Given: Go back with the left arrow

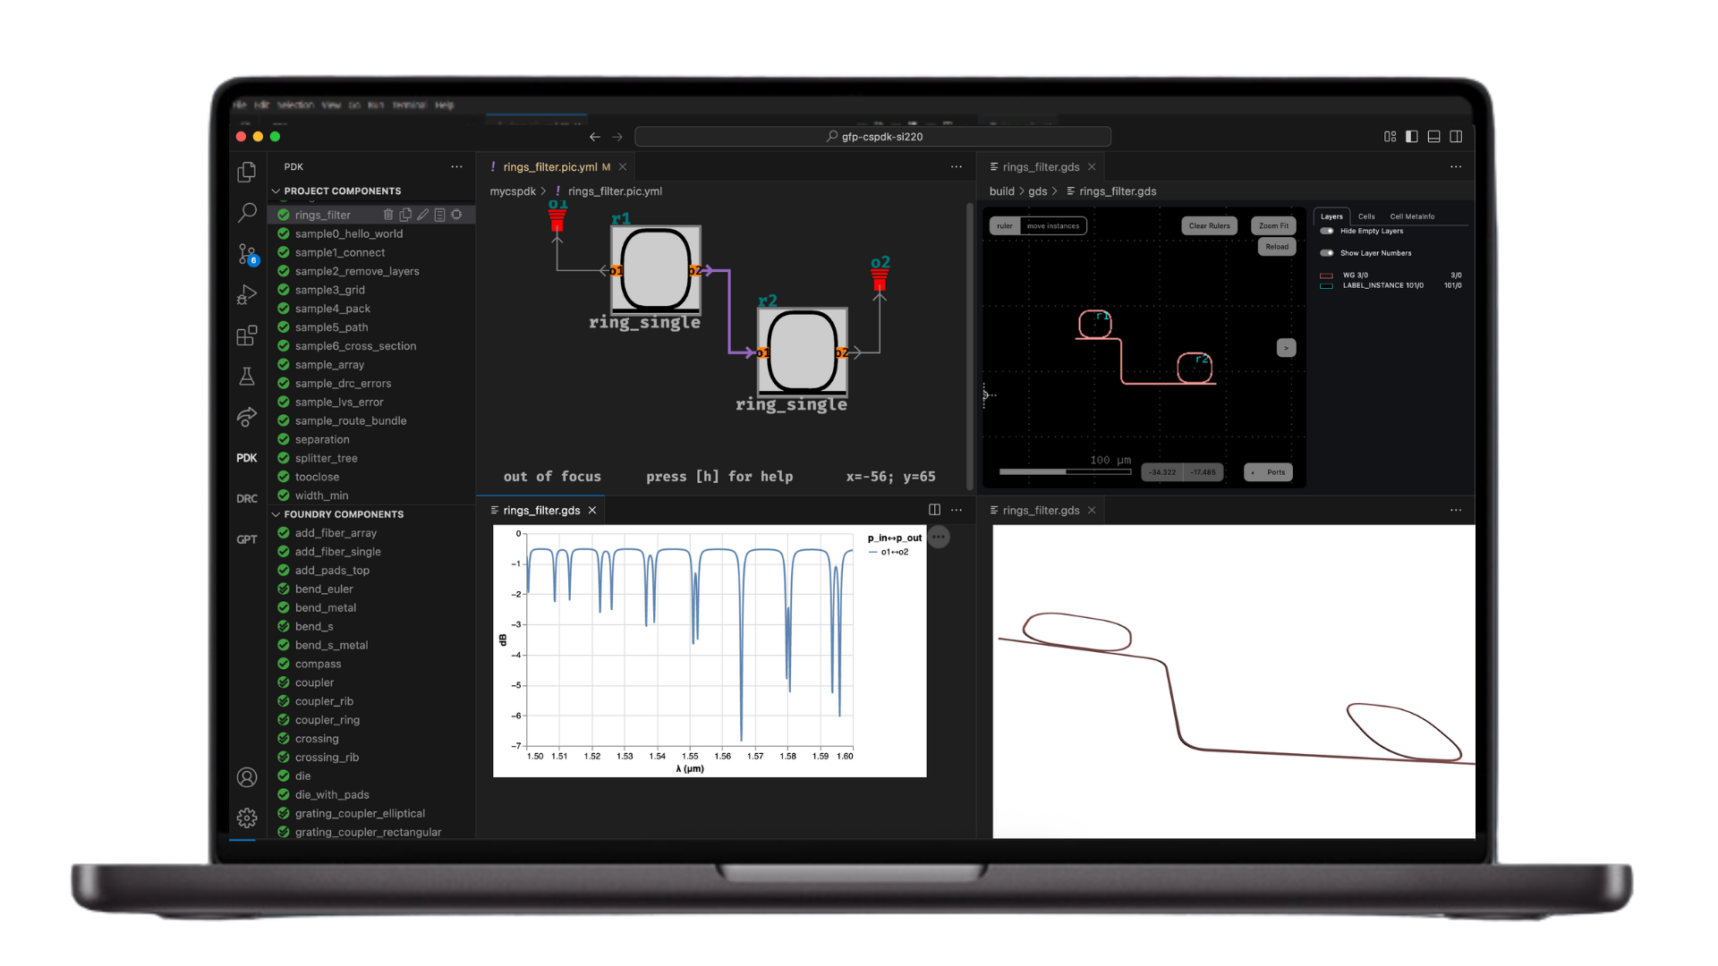Looking at the screenshot, I should pos(595,137).
